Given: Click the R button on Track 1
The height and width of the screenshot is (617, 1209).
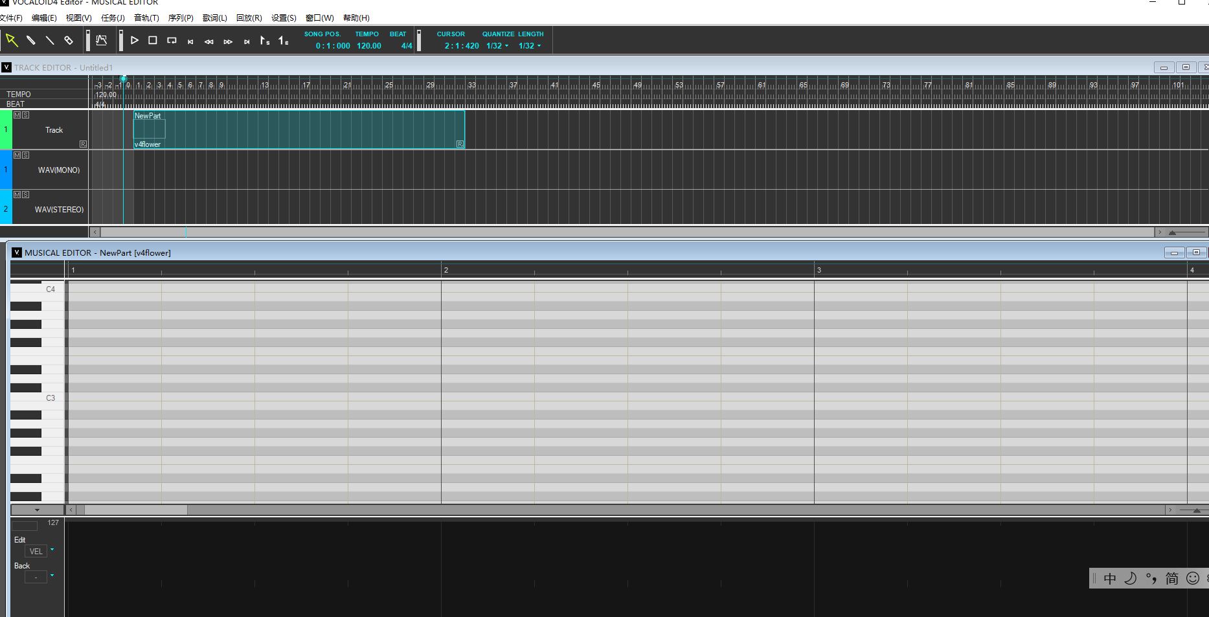Looking at the screenshot, I should (83, 144).
